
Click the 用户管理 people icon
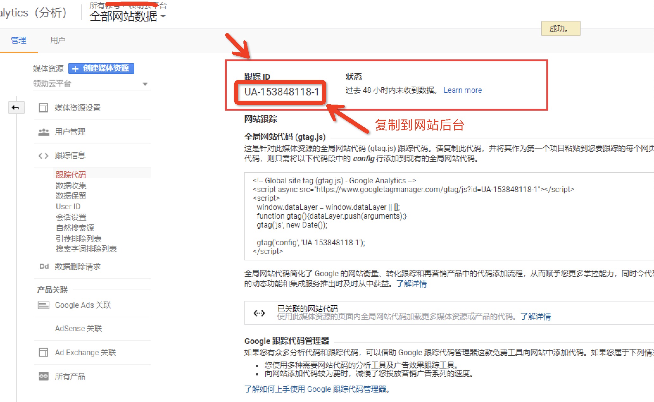(43, 132)
